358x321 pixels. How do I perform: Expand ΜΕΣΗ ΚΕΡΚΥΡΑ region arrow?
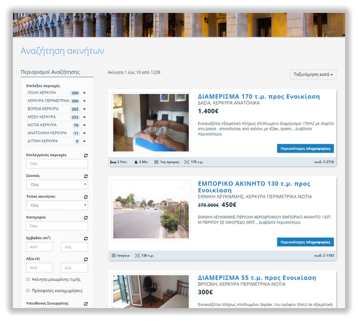(x=85, y=117)
